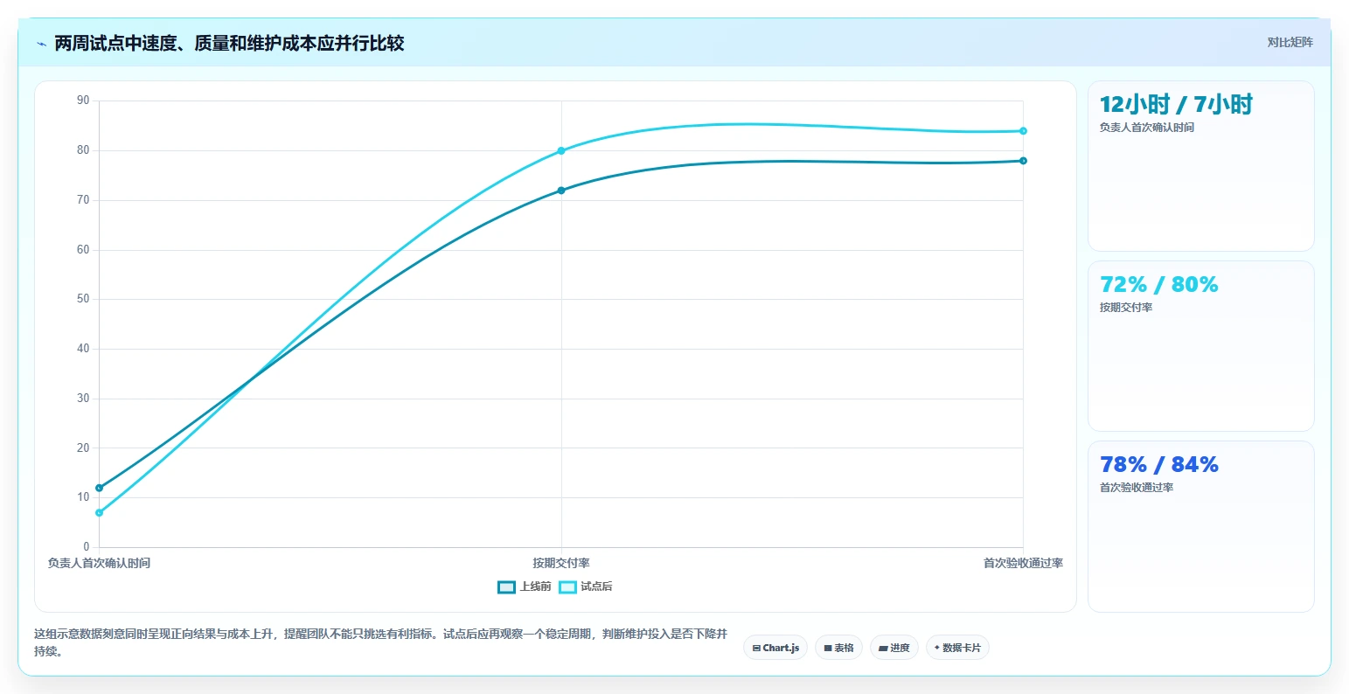Screen dimensions: 1349x694
Task: Select the 数据卡片 tag chip
Action: click(x=957, y=648)
